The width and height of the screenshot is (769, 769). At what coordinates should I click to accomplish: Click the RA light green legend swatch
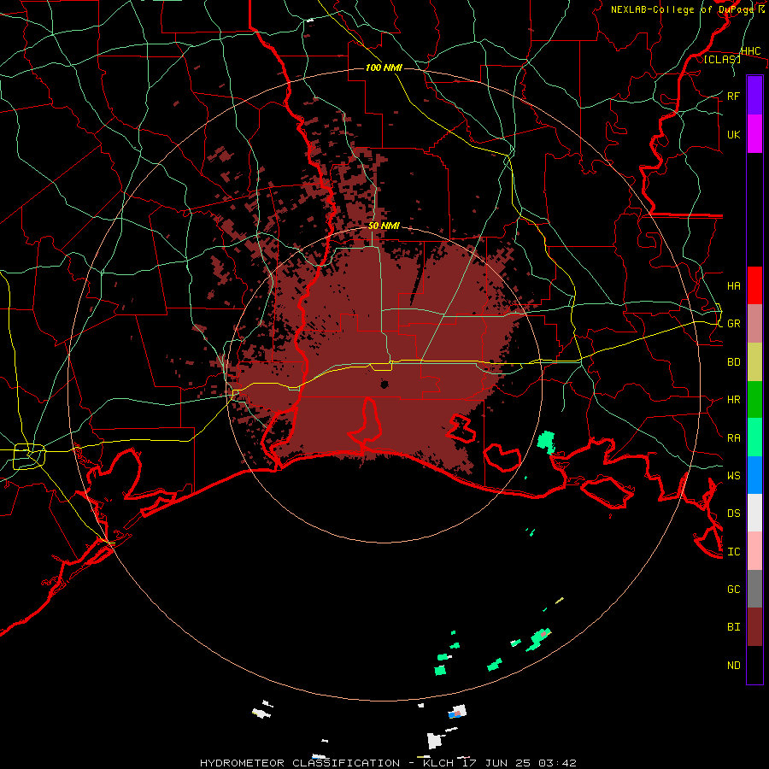pyautogui.click(x=754, y=437)
